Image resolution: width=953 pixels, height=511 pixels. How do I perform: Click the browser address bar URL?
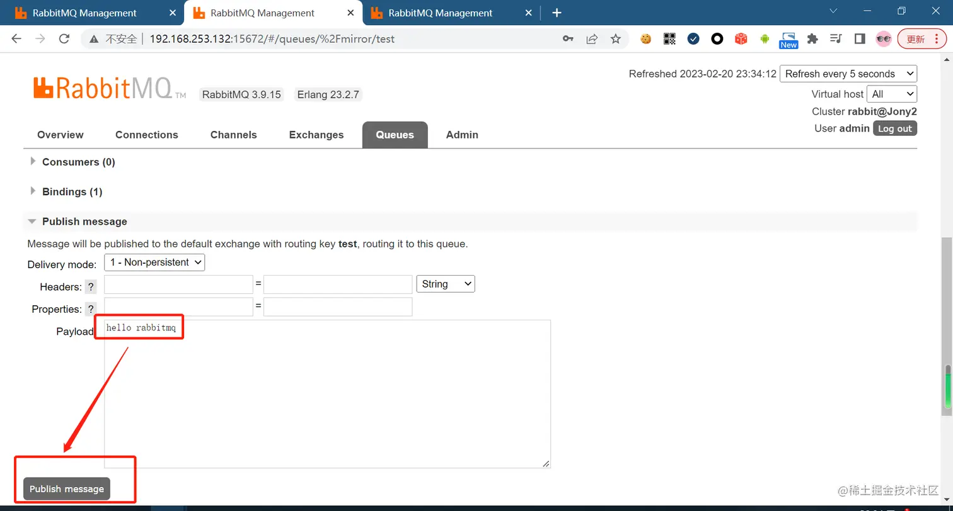coord(272,39)
